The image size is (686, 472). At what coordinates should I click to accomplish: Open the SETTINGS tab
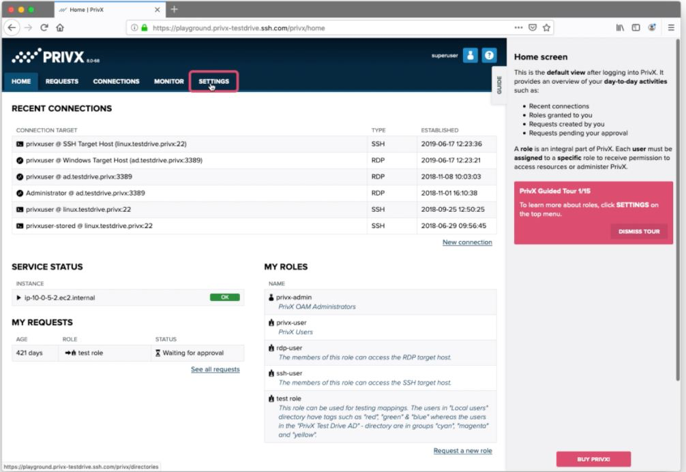click(213, 81)
